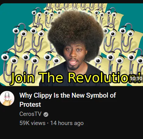Click the word Protest in the title
Image resolution: width=143 pixels, height=139 pixels.
tap(30, 104)
